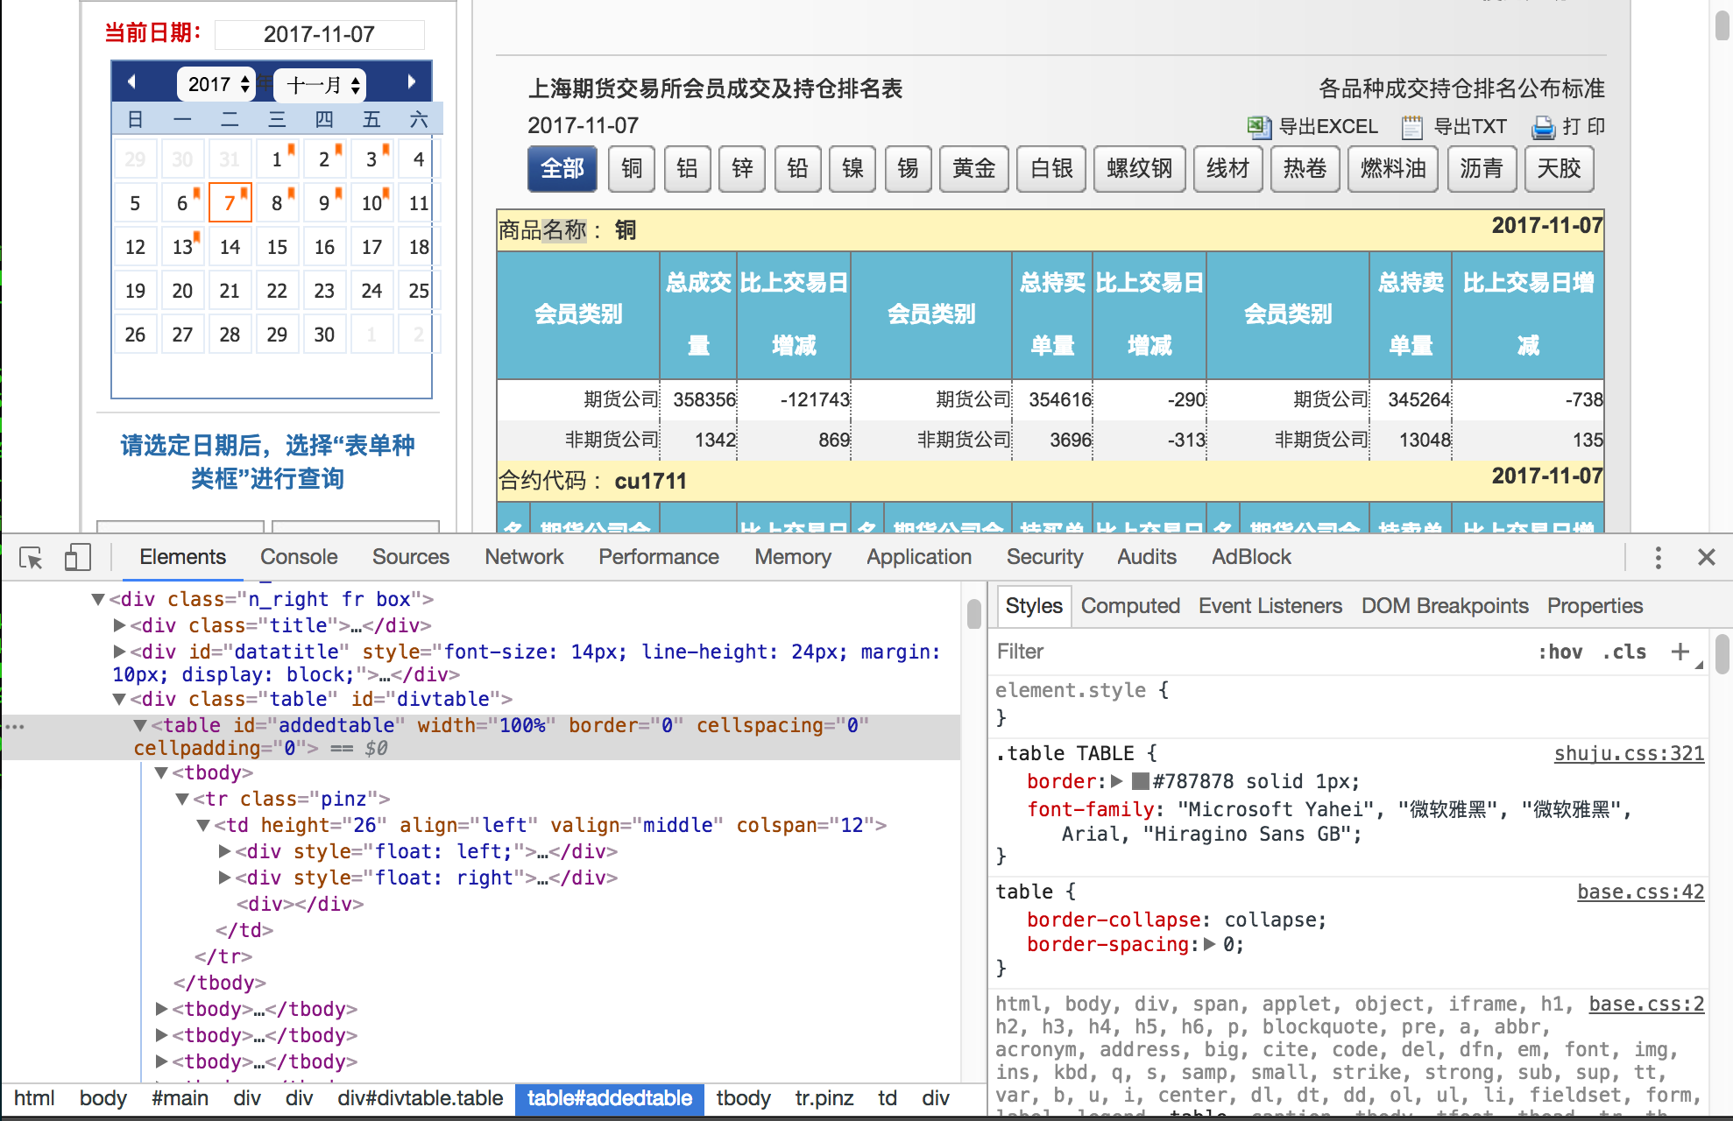This screenshot has height=1121, width=1733.
Task: Open the Memory tab
Action: coord(793,557)
